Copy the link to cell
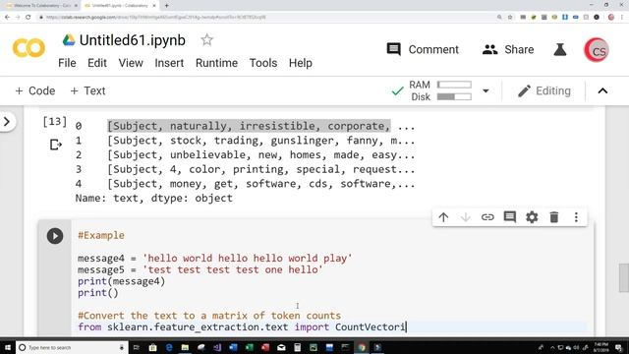This screenshot has height=354, width=629. tap(487, 217)
